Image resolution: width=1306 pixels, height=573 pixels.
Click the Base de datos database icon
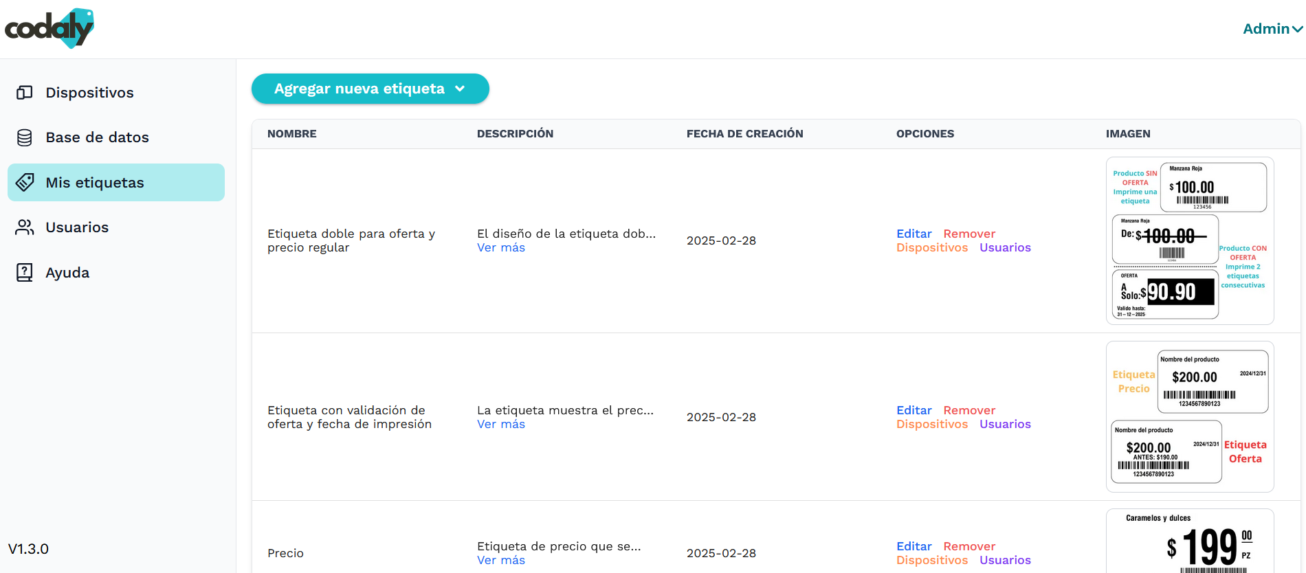[x=25, y=137]
